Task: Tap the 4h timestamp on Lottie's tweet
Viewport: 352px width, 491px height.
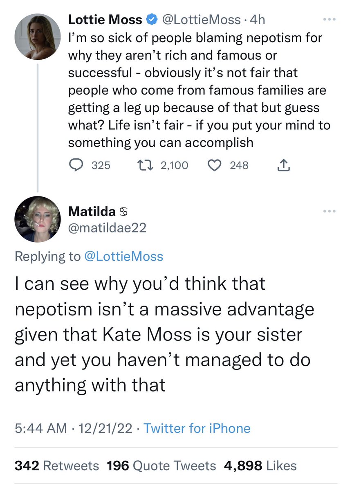Action: [256, 19]
